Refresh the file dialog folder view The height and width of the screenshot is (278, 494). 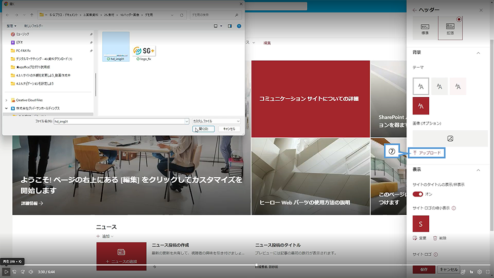181,15
